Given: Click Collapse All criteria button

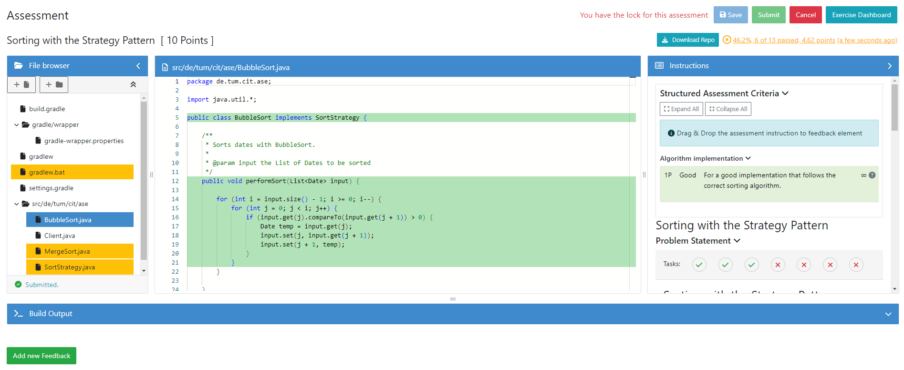Looking at the screenshot, I should (x=728, y=109).
